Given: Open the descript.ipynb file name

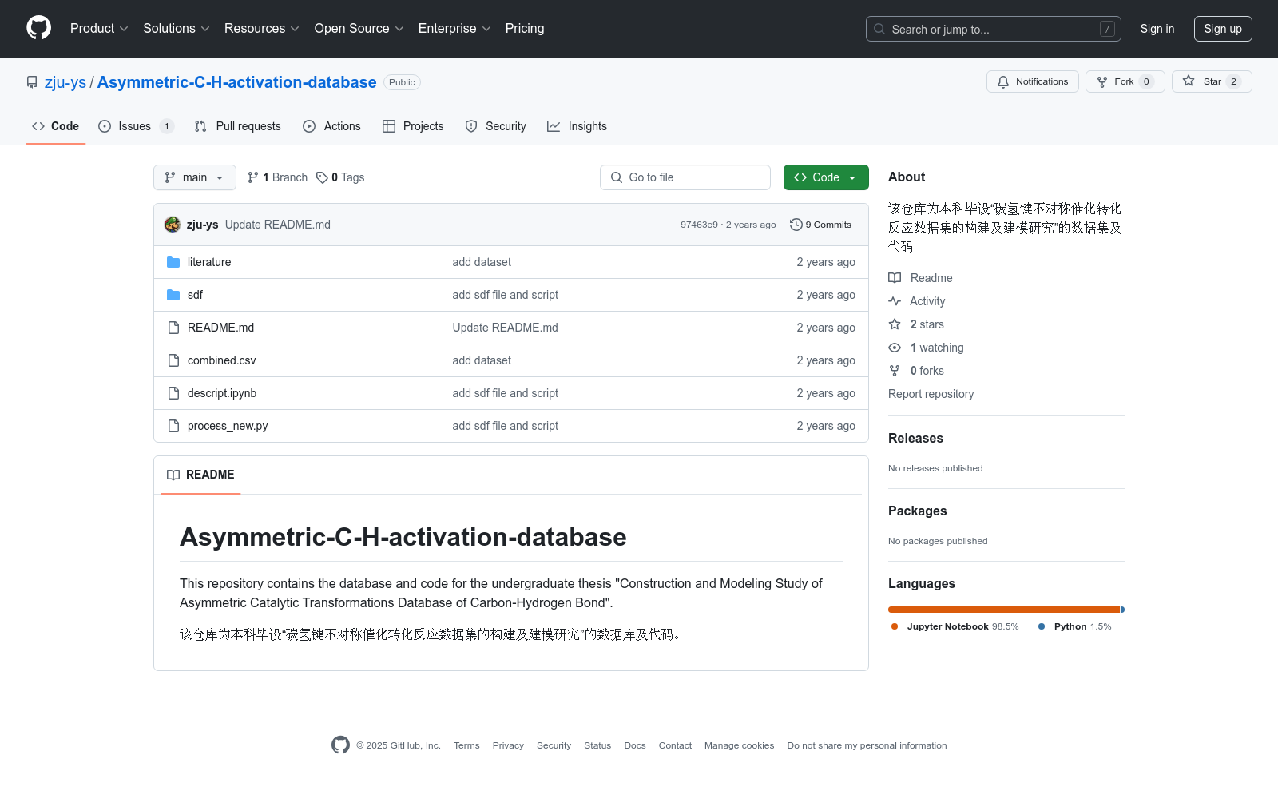Looking at the screenshot, I should pyautogui.click(x=222, y=393).
